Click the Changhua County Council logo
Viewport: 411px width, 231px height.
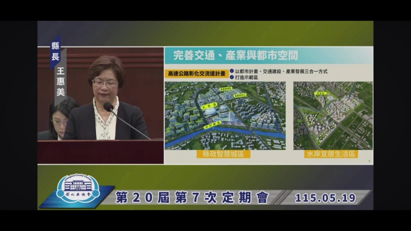click(78, 189)
